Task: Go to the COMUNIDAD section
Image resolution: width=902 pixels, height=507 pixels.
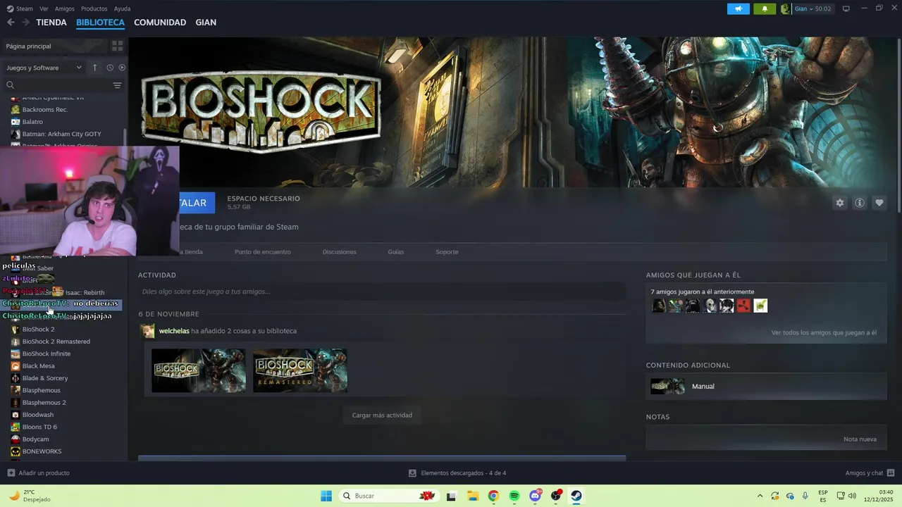Action: pyautogui.click(x=160, y=23)
